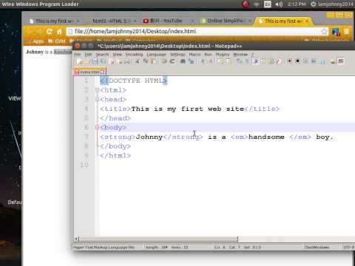The image size is (355, 266).
Task: Switch to the Online Simplifie browser tab
Action: (x=226, y=21)
